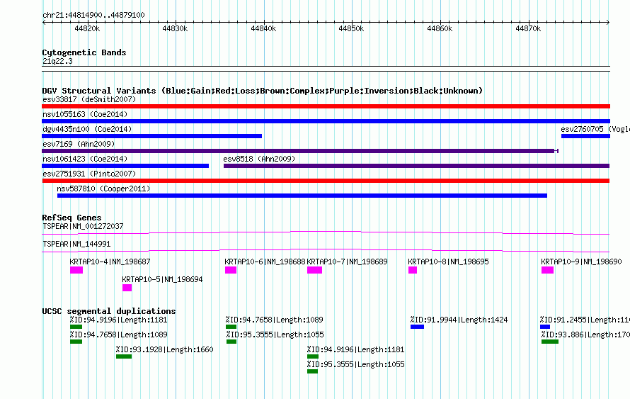Click the %ID:93.1928|Length:1660 label
Screen dimensions: 630x399
point(165,349)
